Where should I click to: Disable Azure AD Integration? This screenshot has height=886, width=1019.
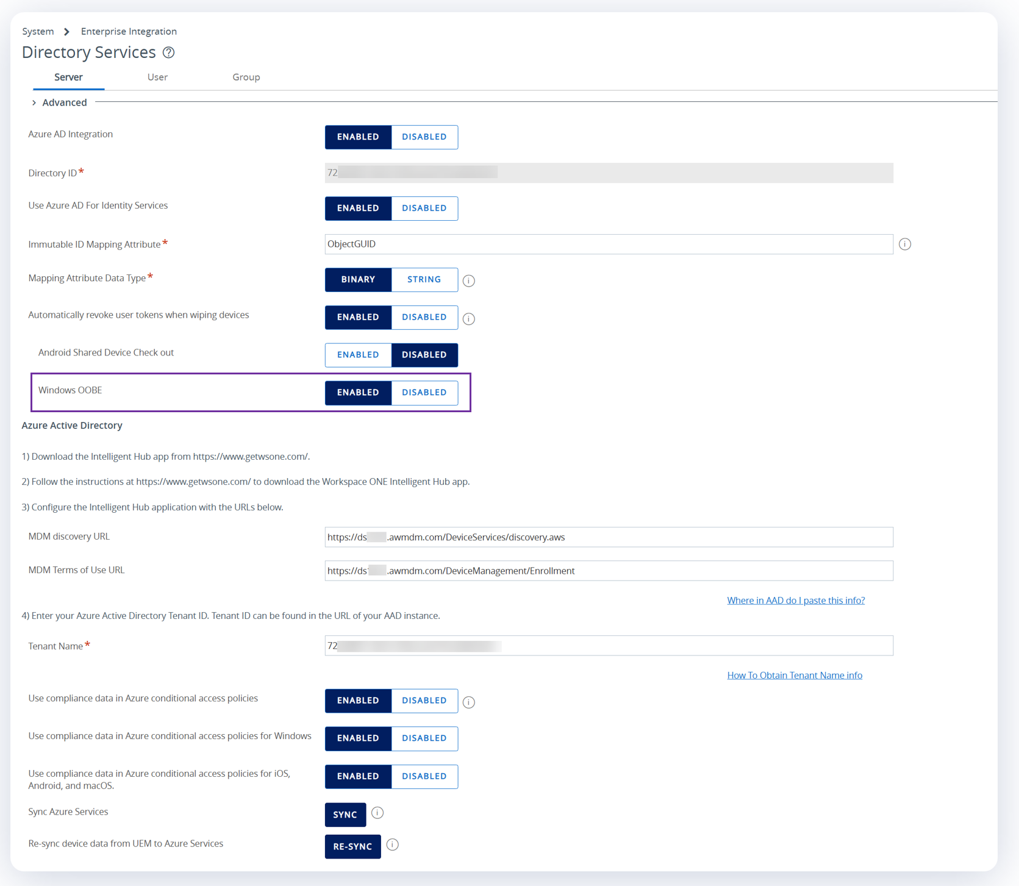[x=423, y=137]
